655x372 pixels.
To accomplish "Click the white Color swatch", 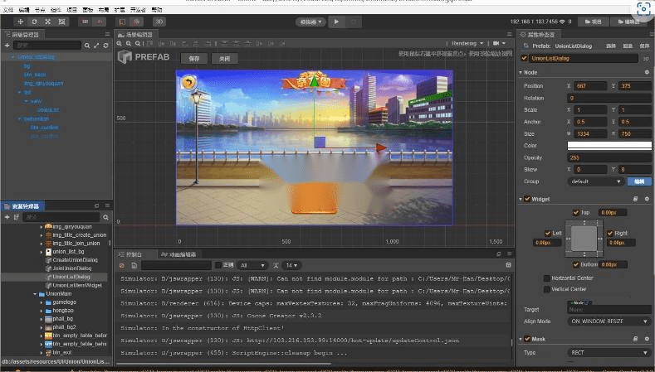I will coord(609,146).
